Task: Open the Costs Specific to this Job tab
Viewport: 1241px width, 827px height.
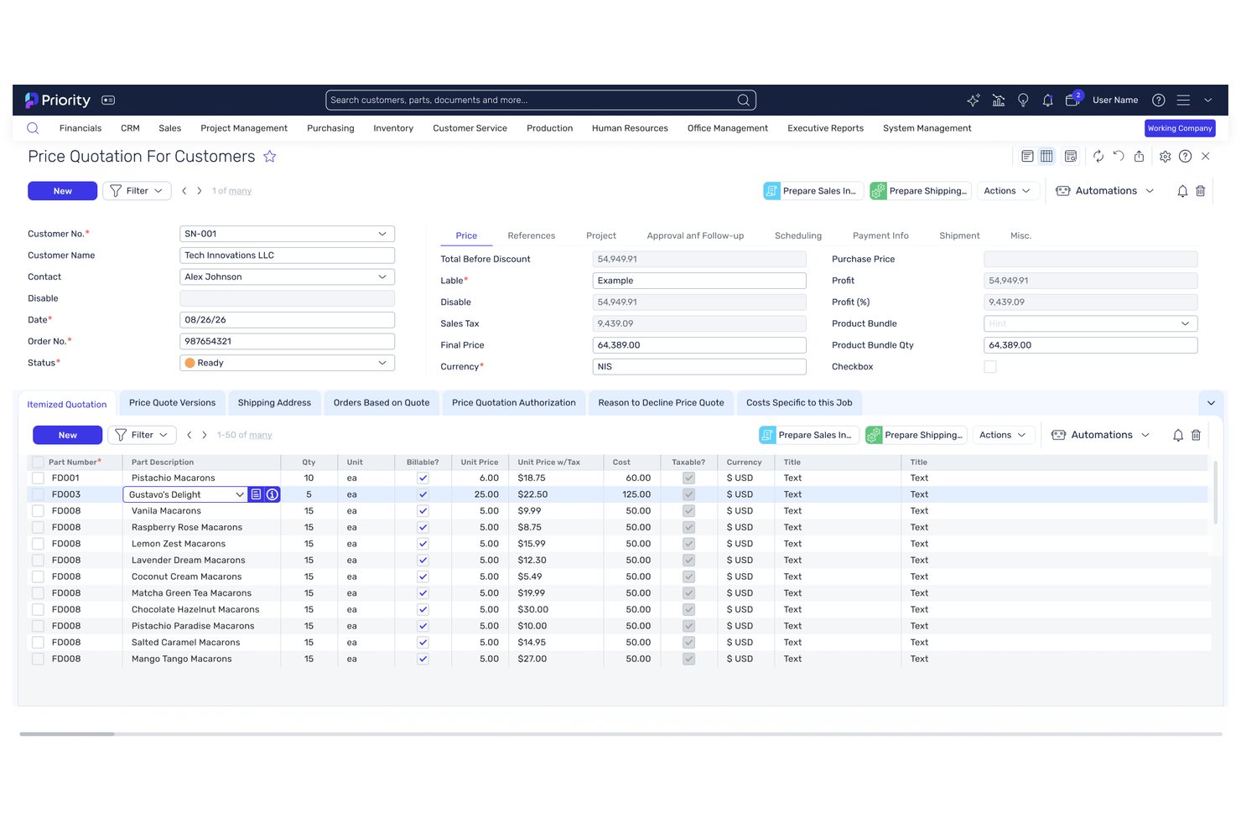Action: click(x=799, y=403)
